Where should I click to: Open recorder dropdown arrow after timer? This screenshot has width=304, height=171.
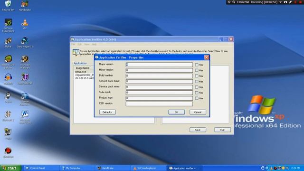coord(281,2)
